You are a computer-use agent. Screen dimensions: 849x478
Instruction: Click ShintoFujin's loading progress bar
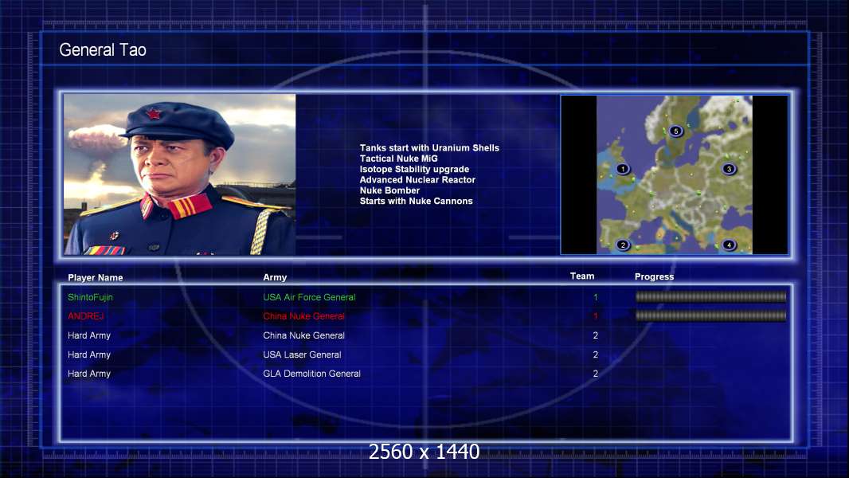711,296
